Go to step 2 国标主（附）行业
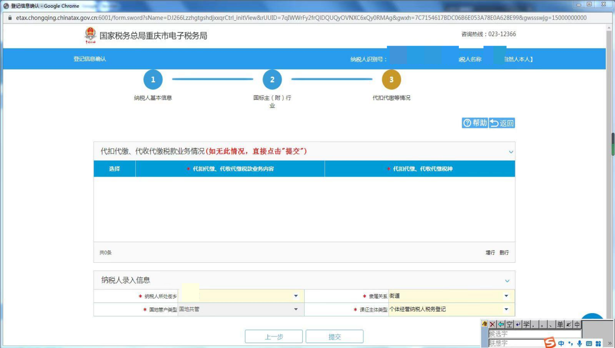Viewport: 615px width, 348px height. point(272,80)
